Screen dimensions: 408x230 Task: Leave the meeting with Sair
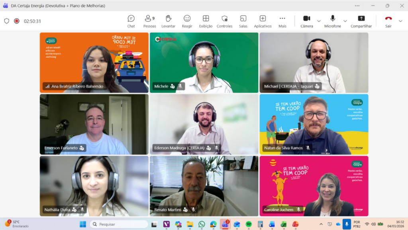[x=388, y=21]
